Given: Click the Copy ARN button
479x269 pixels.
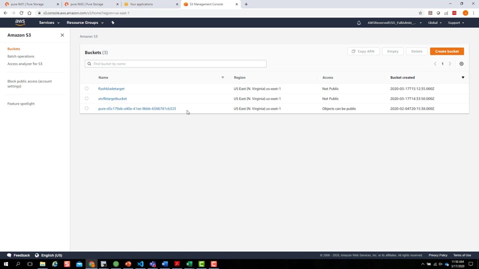Looking at the screenshot, I should (x=363, y=51).
